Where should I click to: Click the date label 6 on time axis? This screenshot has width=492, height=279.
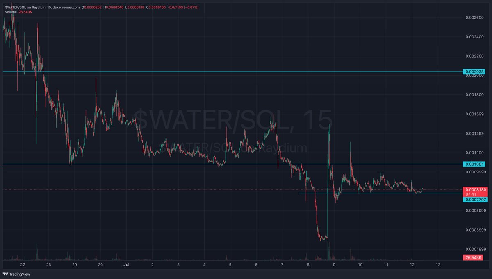pyautogui.click(x=256, y=265)
